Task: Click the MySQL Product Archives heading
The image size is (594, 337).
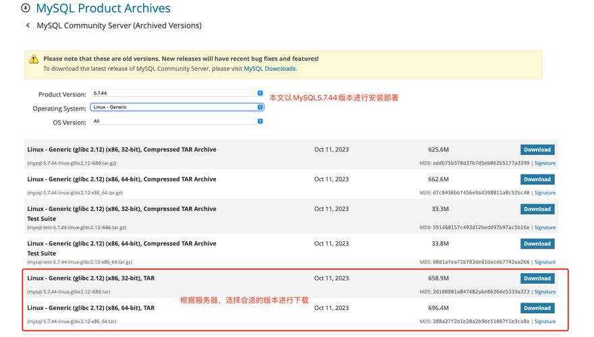Action: point(103,8)
